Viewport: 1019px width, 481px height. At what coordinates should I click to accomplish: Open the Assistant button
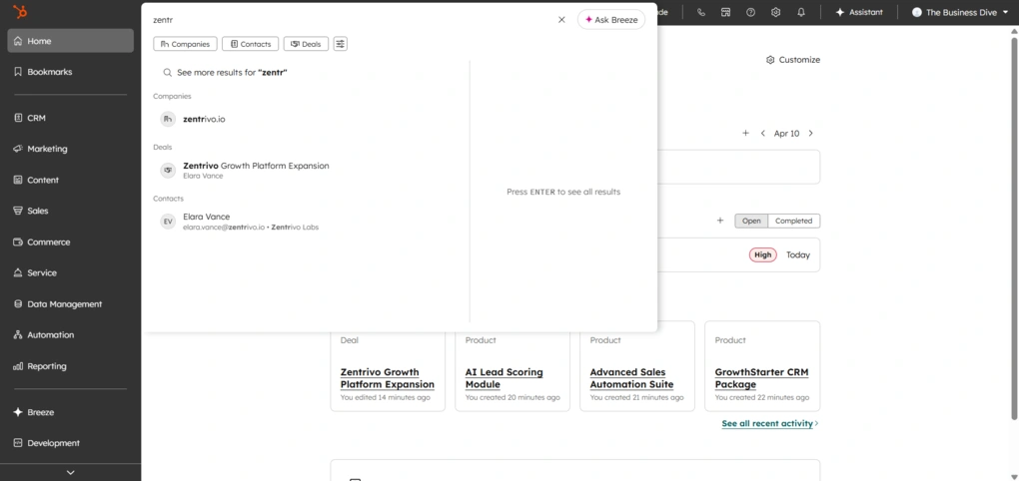(x=859, y=12)
